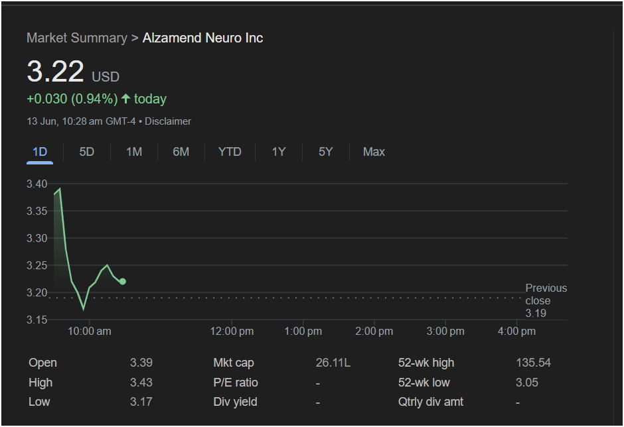Click the 10:00 am axis label
Screen dimensions: 624x427
[90, 331]
